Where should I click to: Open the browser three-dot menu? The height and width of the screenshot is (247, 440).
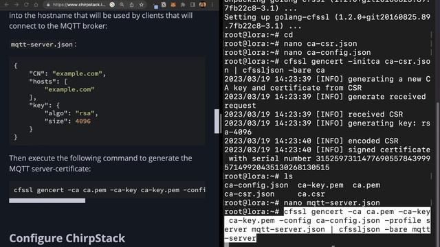coord(212,5)
